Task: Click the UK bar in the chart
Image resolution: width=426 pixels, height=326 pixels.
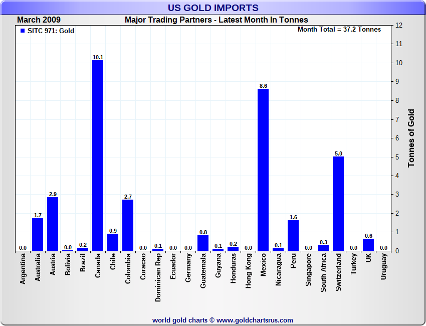Action: [368, 245]
